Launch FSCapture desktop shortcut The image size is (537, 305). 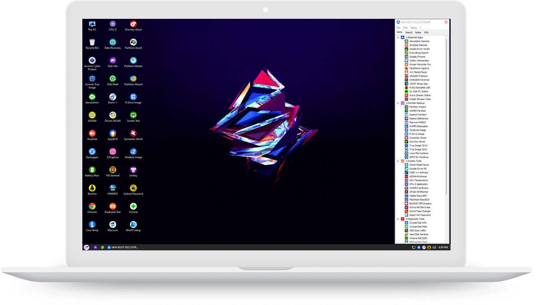[113, 153]
